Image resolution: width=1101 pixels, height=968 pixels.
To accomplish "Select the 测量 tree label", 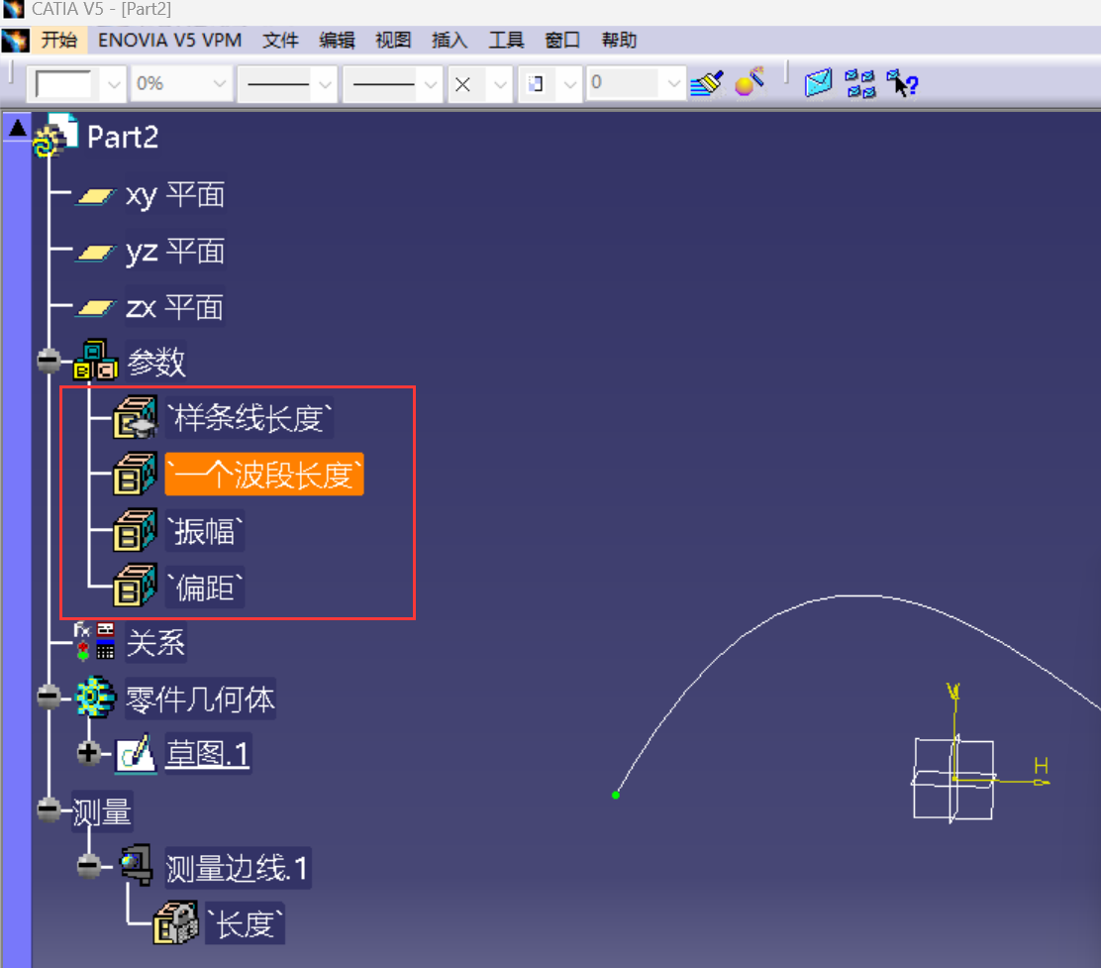I will pyautogui.click(x=103, y=812).
